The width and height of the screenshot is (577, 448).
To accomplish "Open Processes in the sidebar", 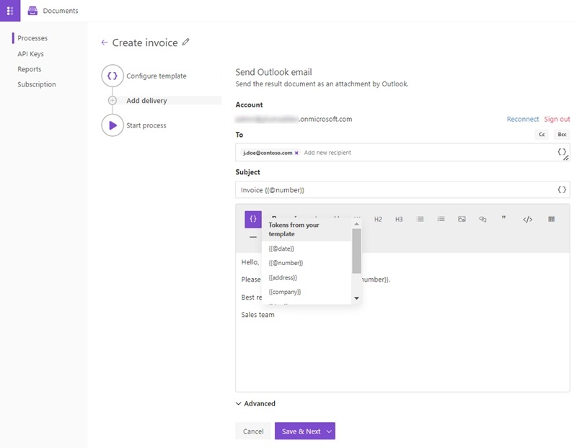I will (32, 38).
